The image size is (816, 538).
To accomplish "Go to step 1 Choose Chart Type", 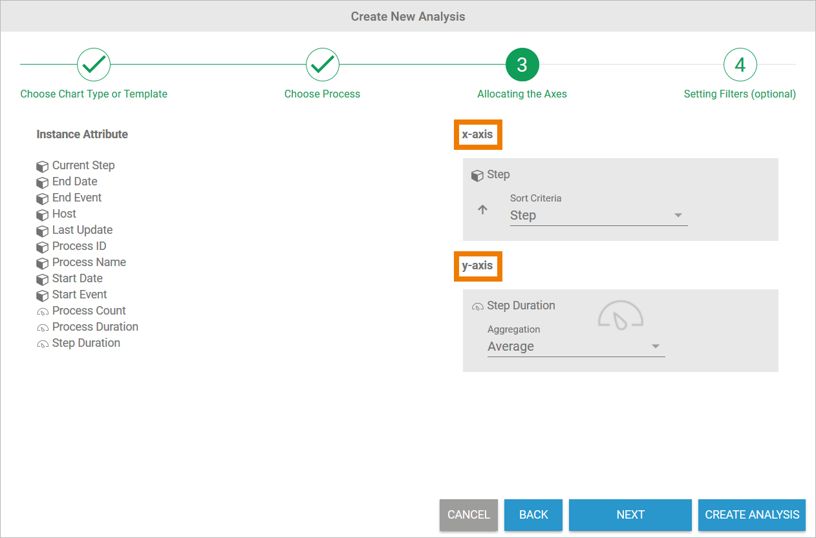I will click(94, 65).
